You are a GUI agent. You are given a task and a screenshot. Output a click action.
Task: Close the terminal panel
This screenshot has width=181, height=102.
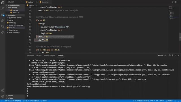coord(178,56)
